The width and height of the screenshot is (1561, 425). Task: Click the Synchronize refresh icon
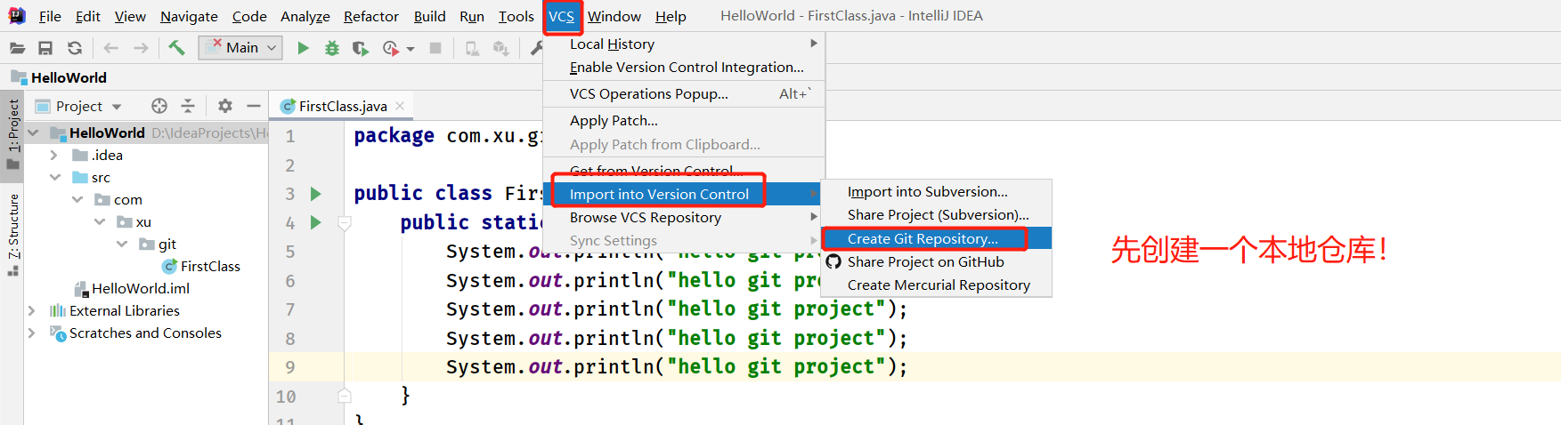tap(75, 48)
